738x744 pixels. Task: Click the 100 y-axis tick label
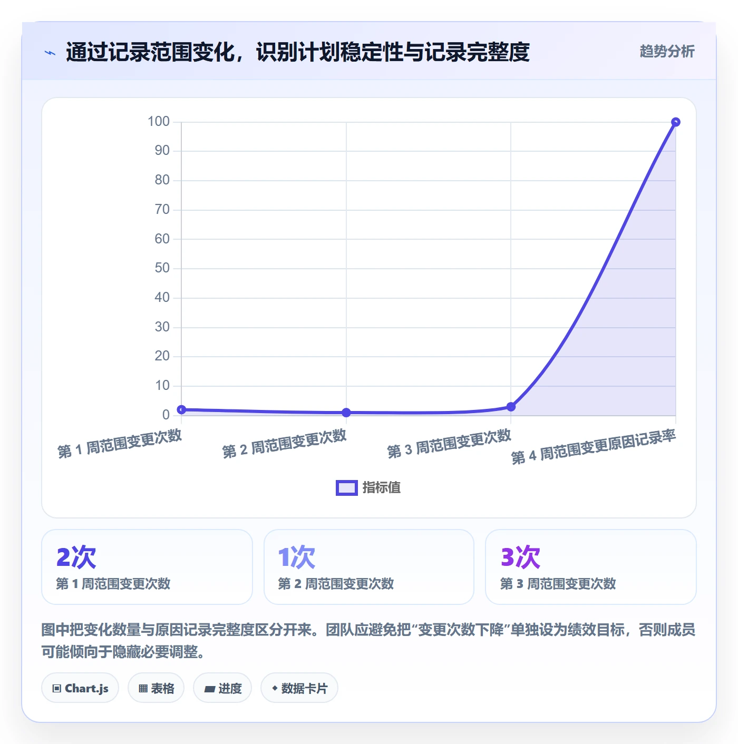coord(159,122)
